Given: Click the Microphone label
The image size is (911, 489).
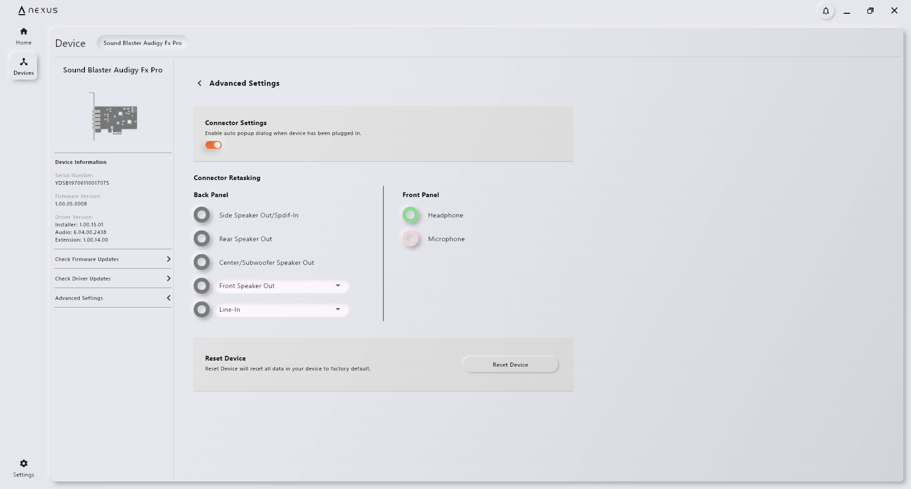Looking at the screenshot, I should tap(446, 239).
